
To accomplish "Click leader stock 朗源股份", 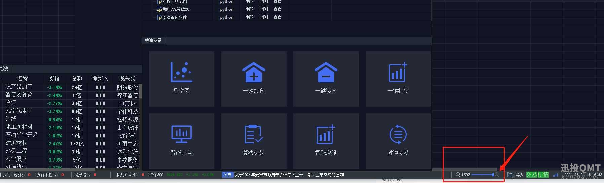I will [127, 87].
